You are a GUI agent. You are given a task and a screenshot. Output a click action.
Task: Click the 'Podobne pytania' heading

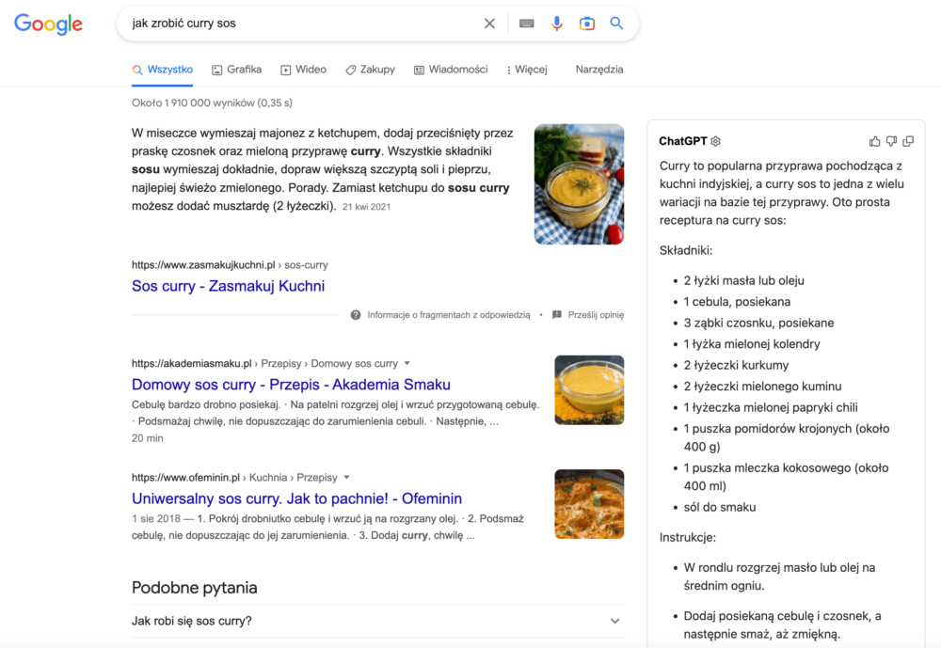coord(195,588)
